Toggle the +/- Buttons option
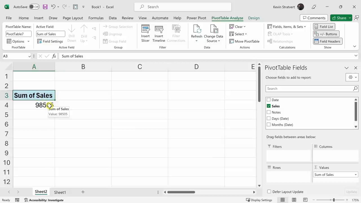Screen dimensions: 361x203 tap(326, 34)
